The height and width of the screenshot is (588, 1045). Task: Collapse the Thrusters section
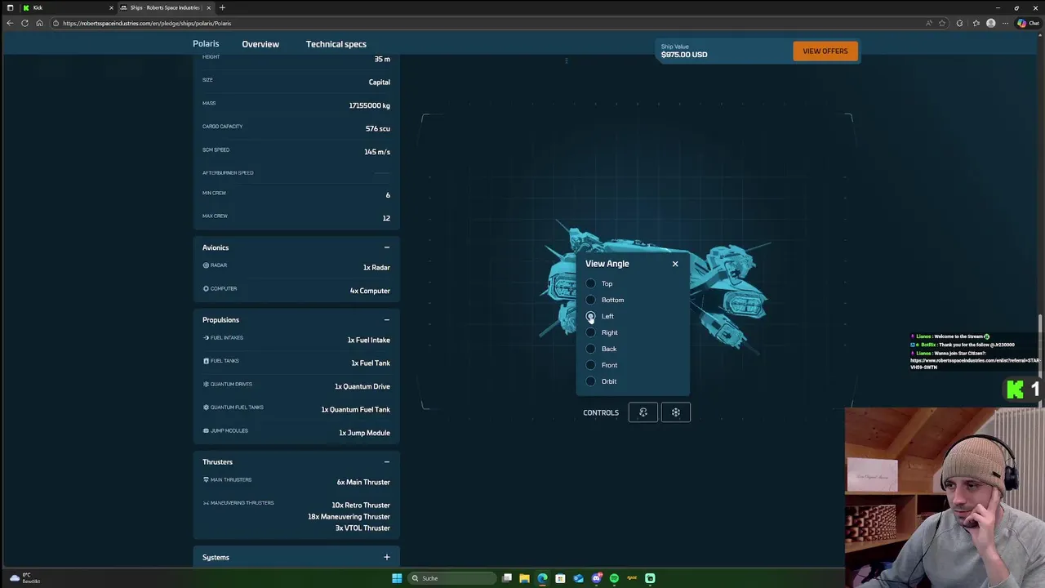coord(387,462)
